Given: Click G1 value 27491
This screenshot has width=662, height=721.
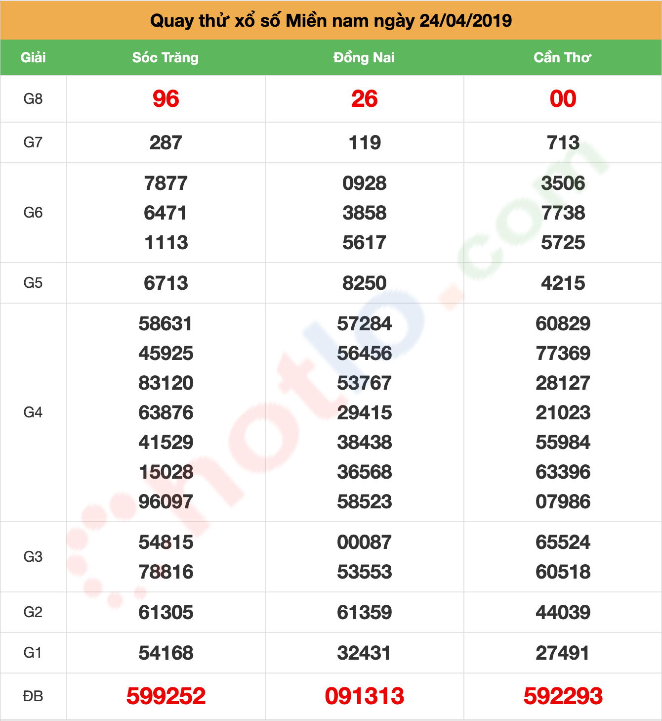Looking at the screenshot, I should coord(563,653).
